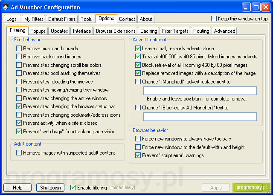The height and width of the screenshot is (195, 273).
Task: Check Remove background images
Action: point(19,57)
